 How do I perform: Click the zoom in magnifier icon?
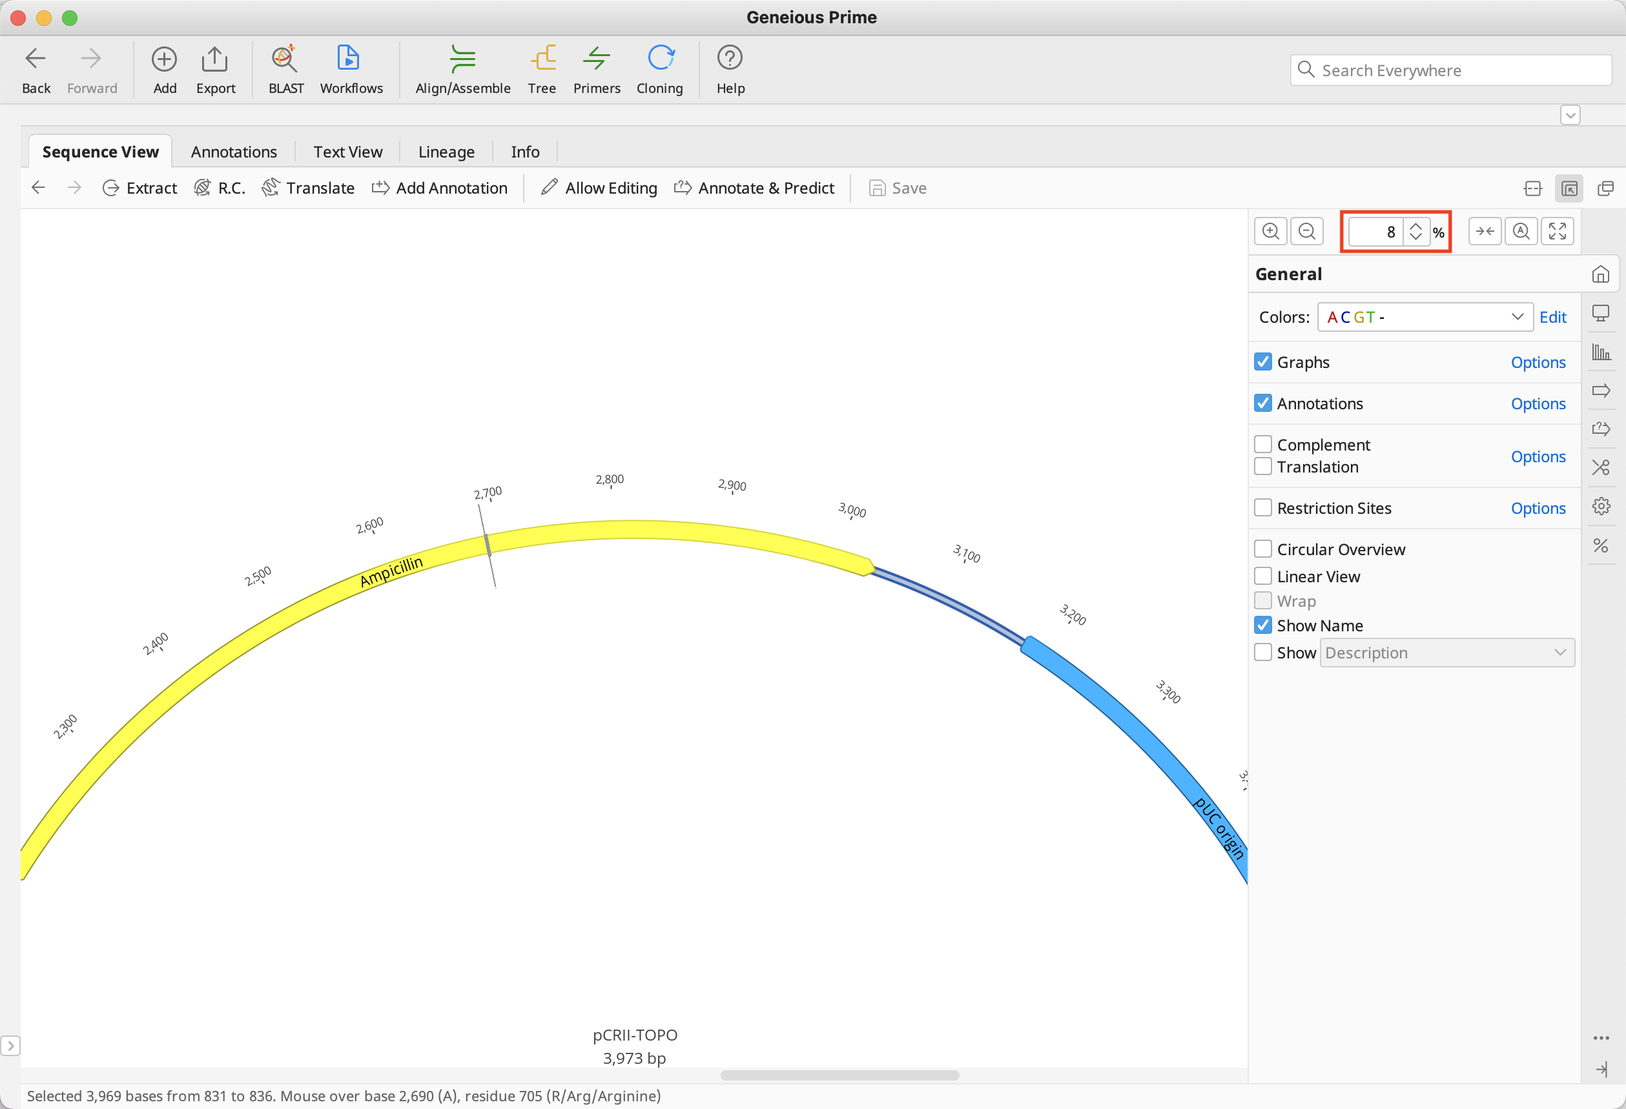[1271, 232]
